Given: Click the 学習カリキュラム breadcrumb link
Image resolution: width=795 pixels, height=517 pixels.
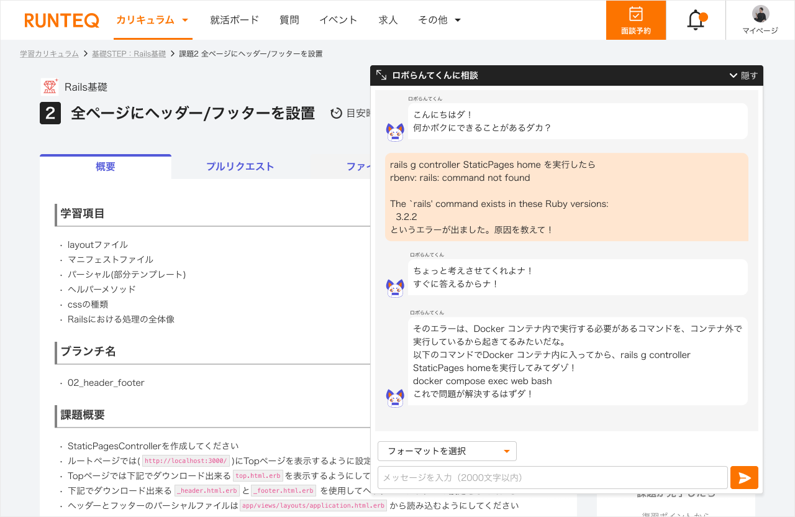Looking at the screenshot, I should (49, 54).
